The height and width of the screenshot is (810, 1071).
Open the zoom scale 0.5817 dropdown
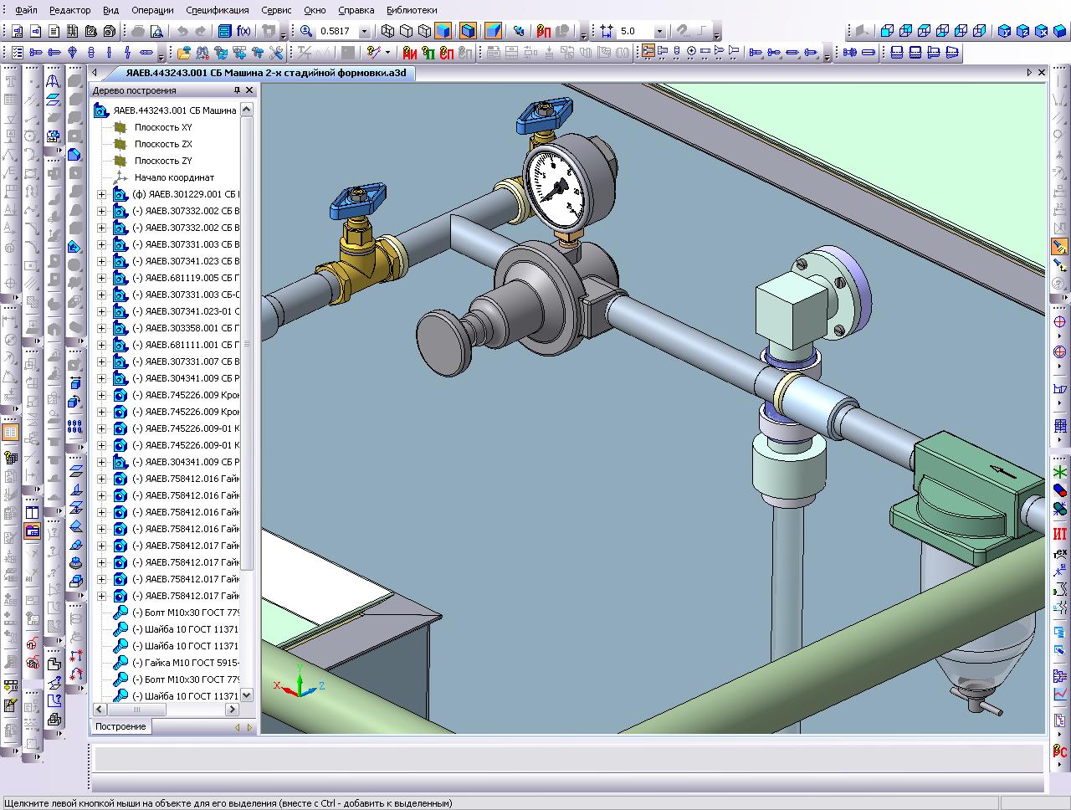coord(364,32)
